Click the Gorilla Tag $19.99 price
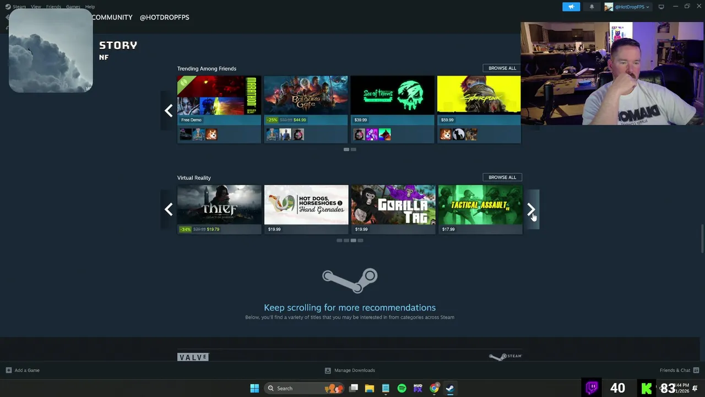 tap(361, 229)
